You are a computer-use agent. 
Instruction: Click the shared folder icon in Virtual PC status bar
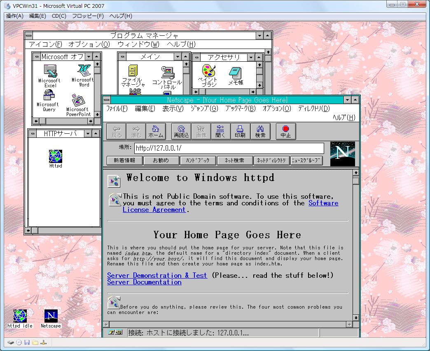click(x=35, y=342)
